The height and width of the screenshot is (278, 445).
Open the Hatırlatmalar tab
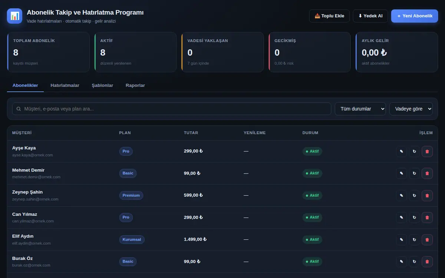65,85
